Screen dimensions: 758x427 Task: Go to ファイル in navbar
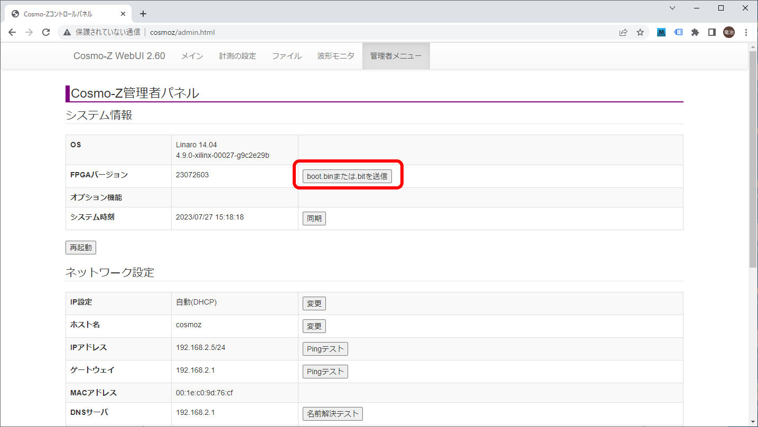(286, 56)
